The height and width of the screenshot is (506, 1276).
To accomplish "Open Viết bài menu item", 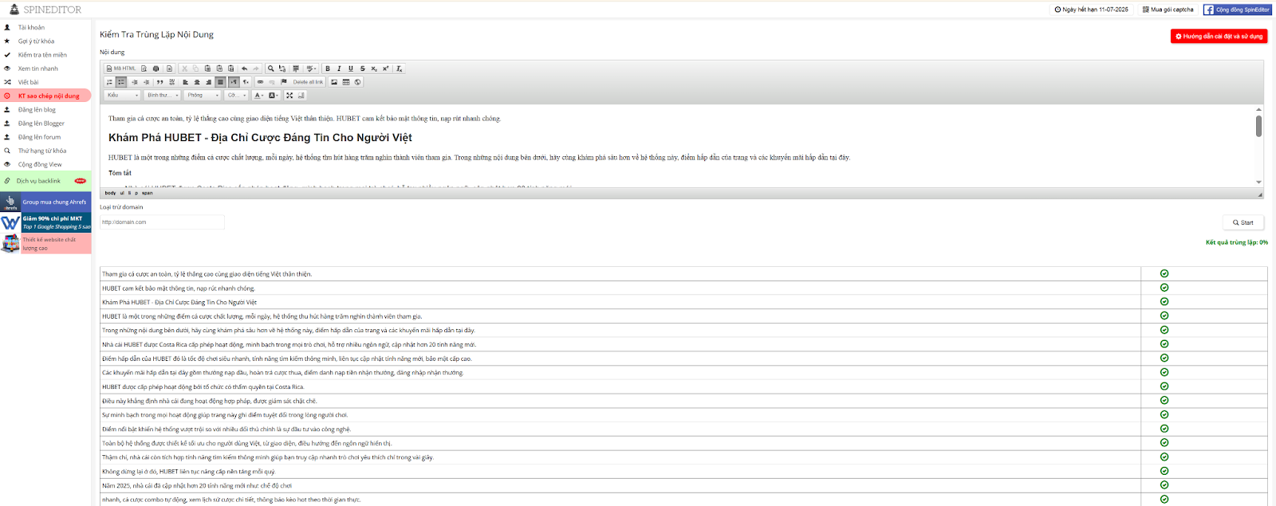I will 28,82.
